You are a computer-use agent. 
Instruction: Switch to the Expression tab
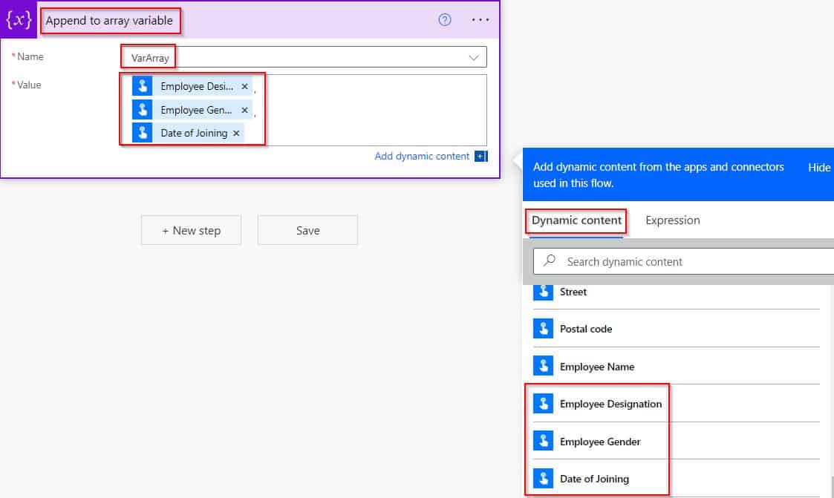pyautogui.click(x=672, y=220)
